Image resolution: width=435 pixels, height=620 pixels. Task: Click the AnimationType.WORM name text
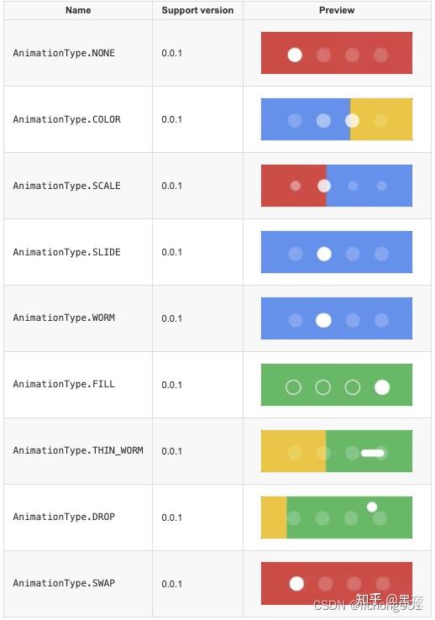(x=64, y=318)
